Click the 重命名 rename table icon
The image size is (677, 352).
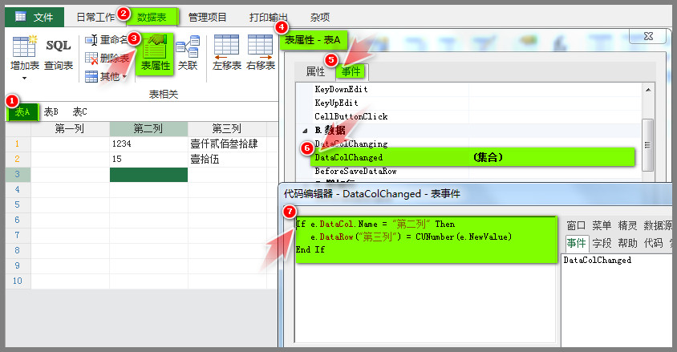(x=92, y=40)
